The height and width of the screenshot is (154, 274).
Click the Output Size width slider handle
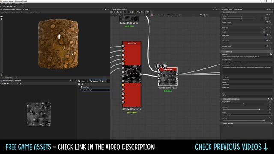pyautogui.click(x=241, y=17)
